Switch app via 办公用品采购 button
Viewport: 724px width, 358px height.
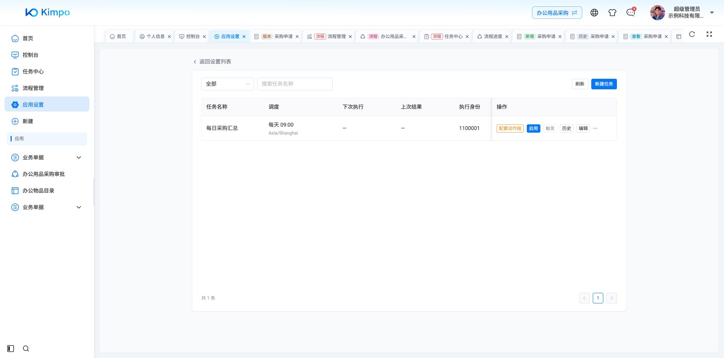point(557,13)
